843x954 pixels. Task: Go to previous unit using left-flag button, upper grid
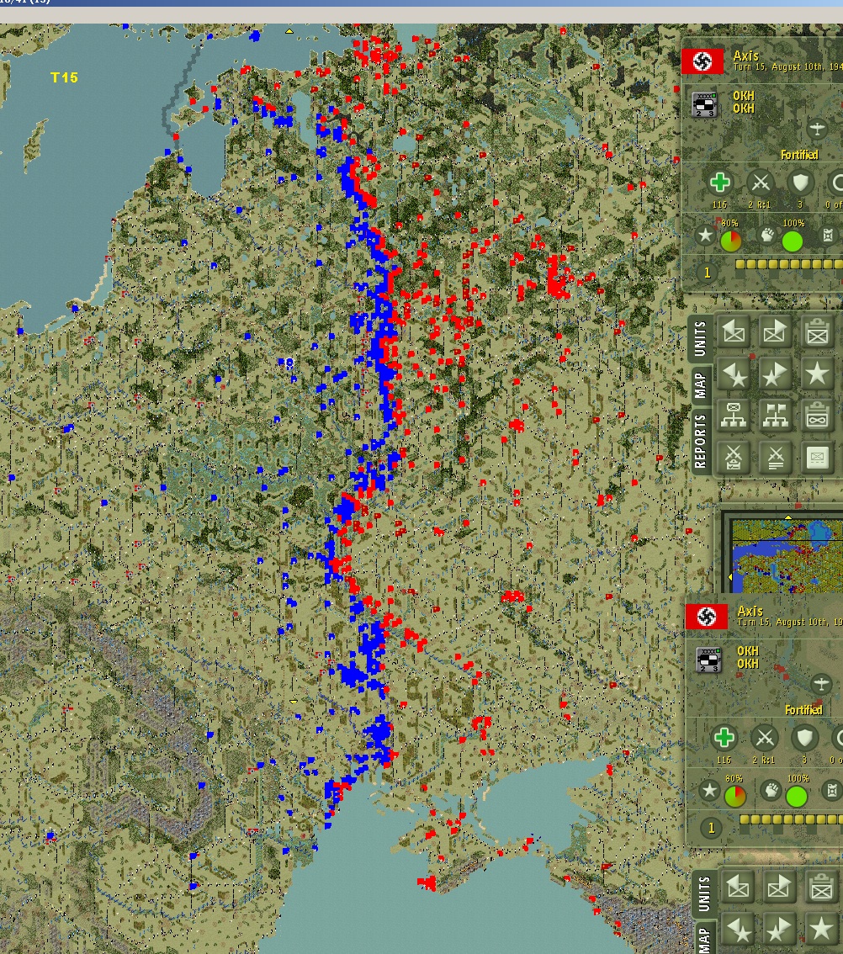734,332
